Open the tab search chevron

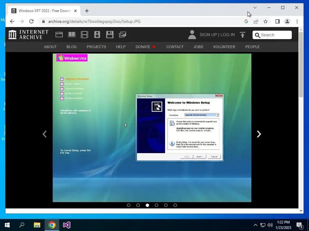tap(255, 8)
